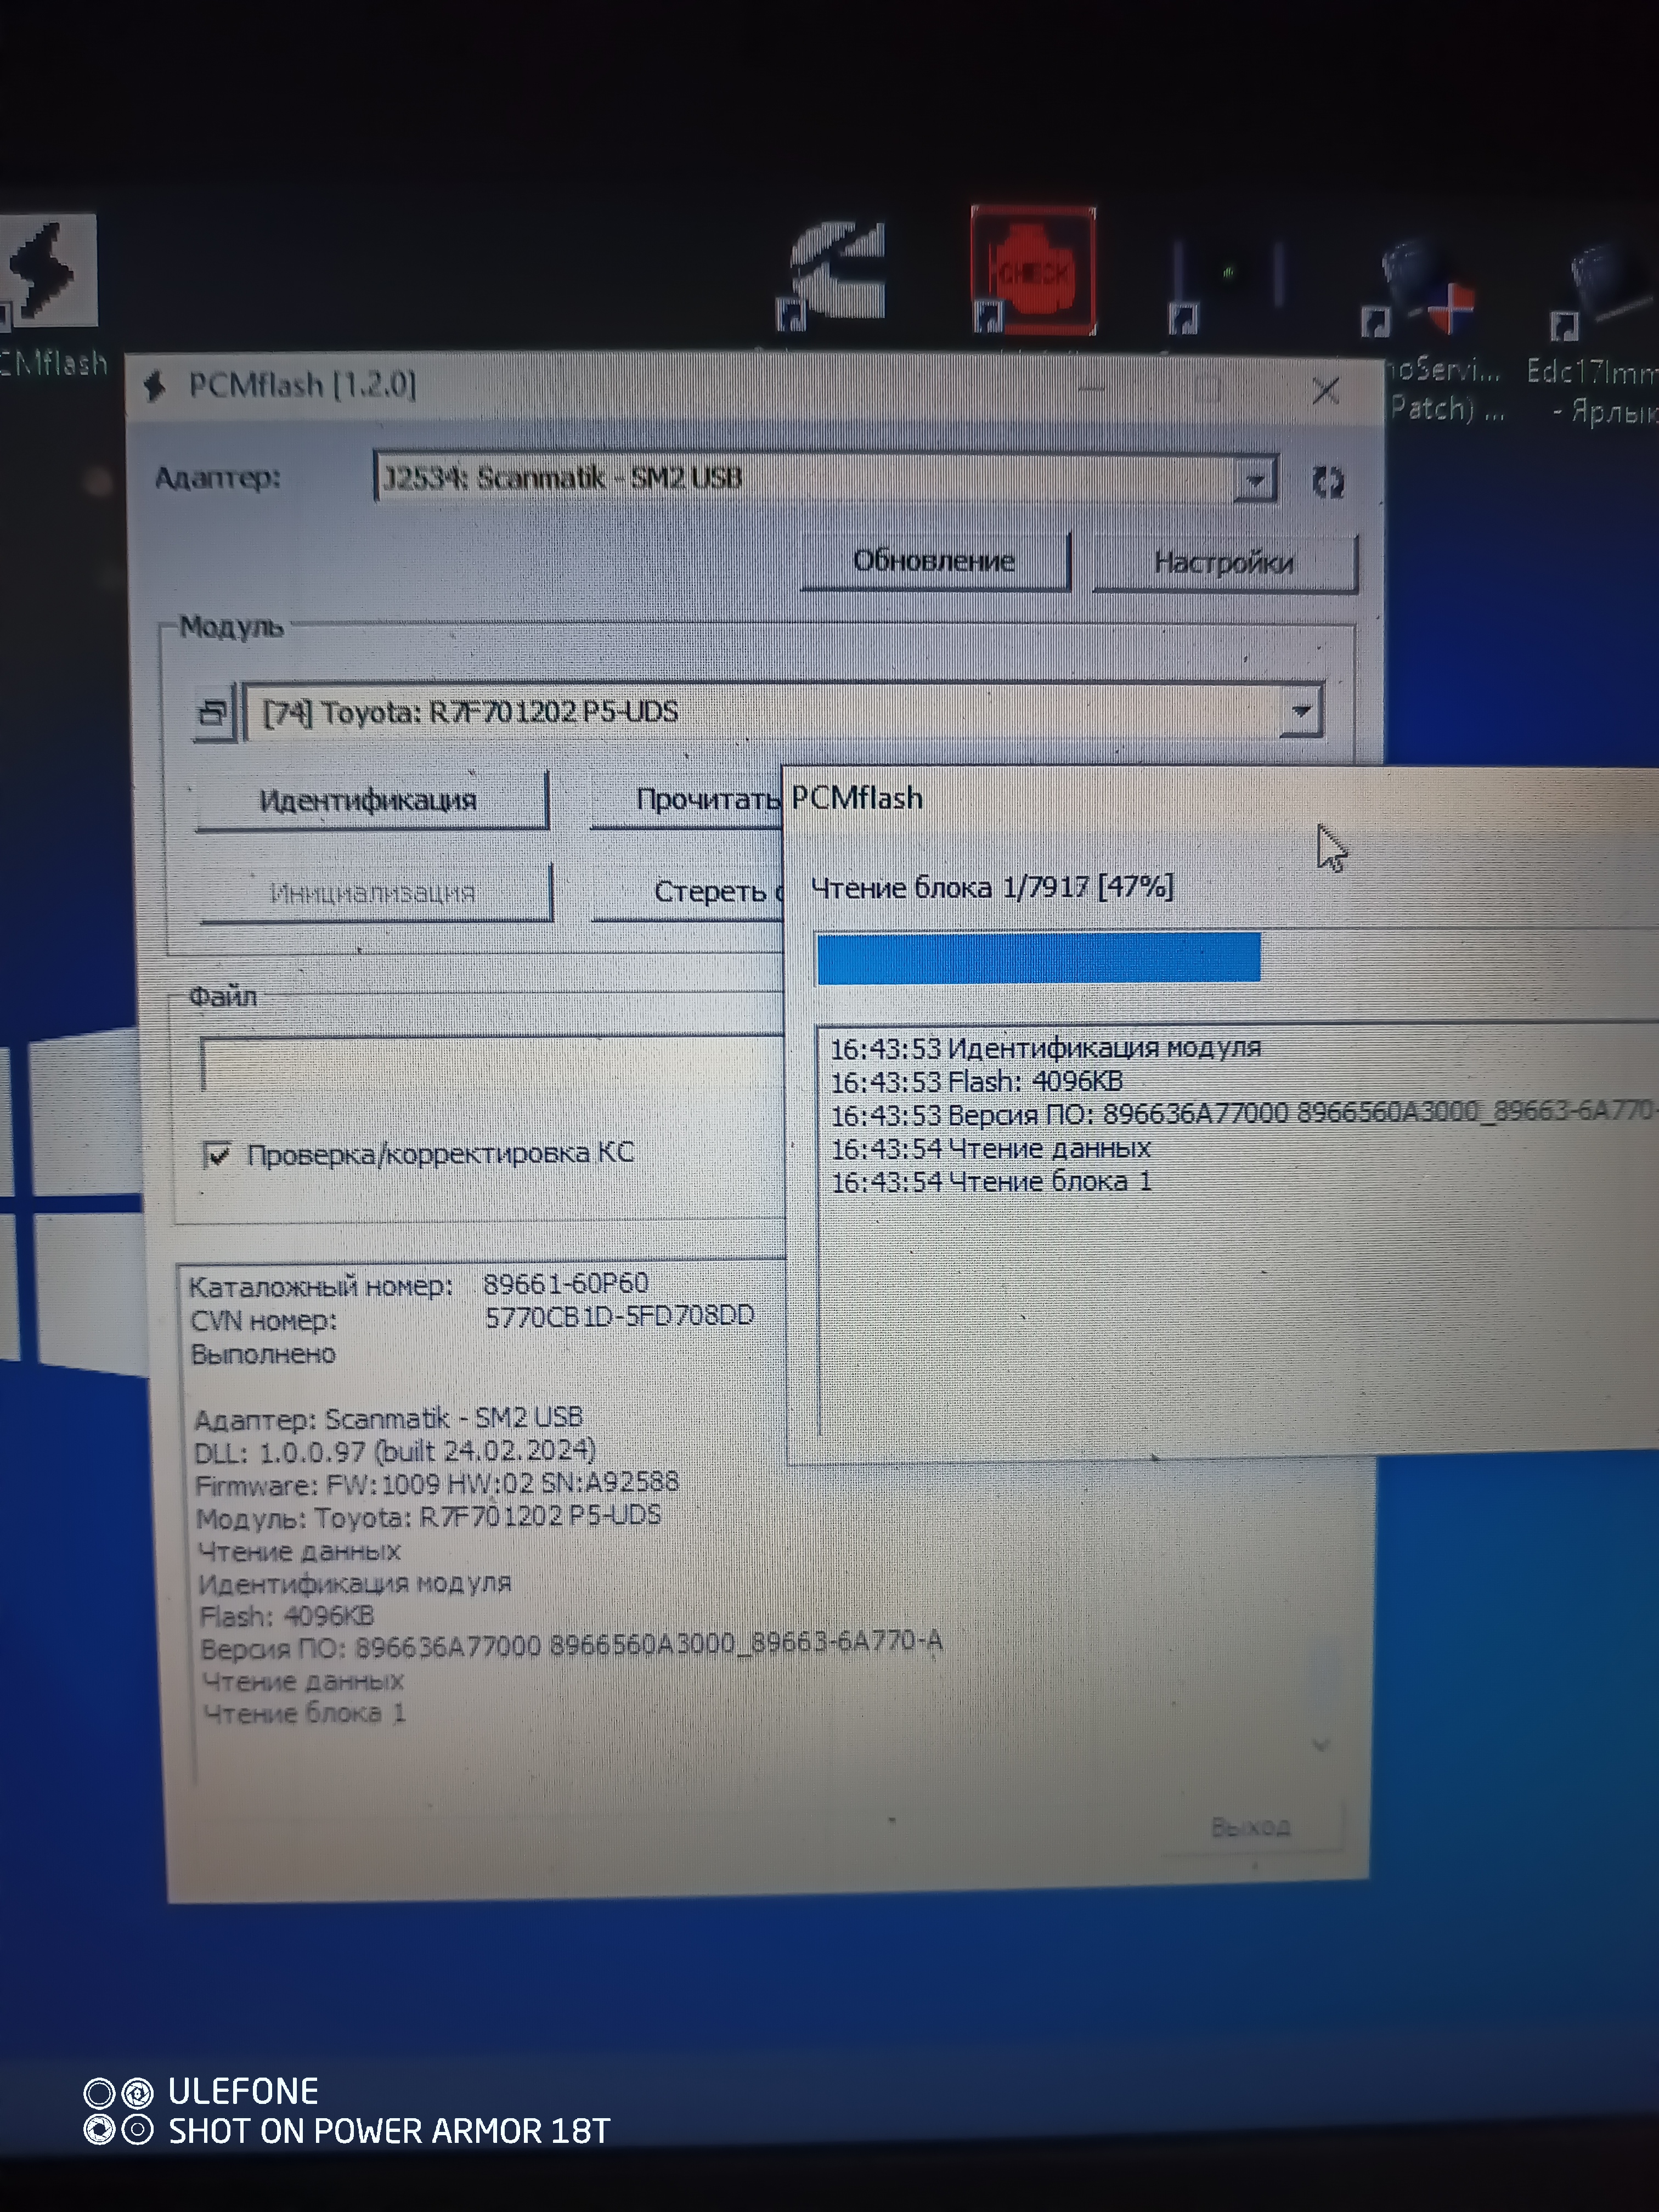
Task: Click the empty Файл path field
Action: (x=490, y=1064)
